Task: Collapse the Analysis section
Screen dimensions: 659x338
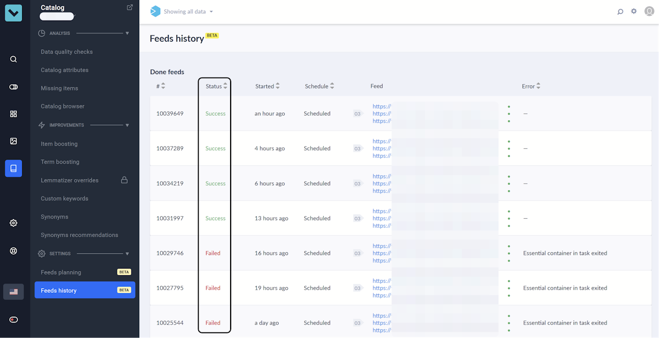Action: click(x=127, y=33)
